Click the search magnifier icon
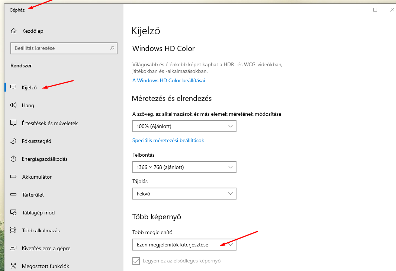396x271 pixels. click(x=112, y=48)
